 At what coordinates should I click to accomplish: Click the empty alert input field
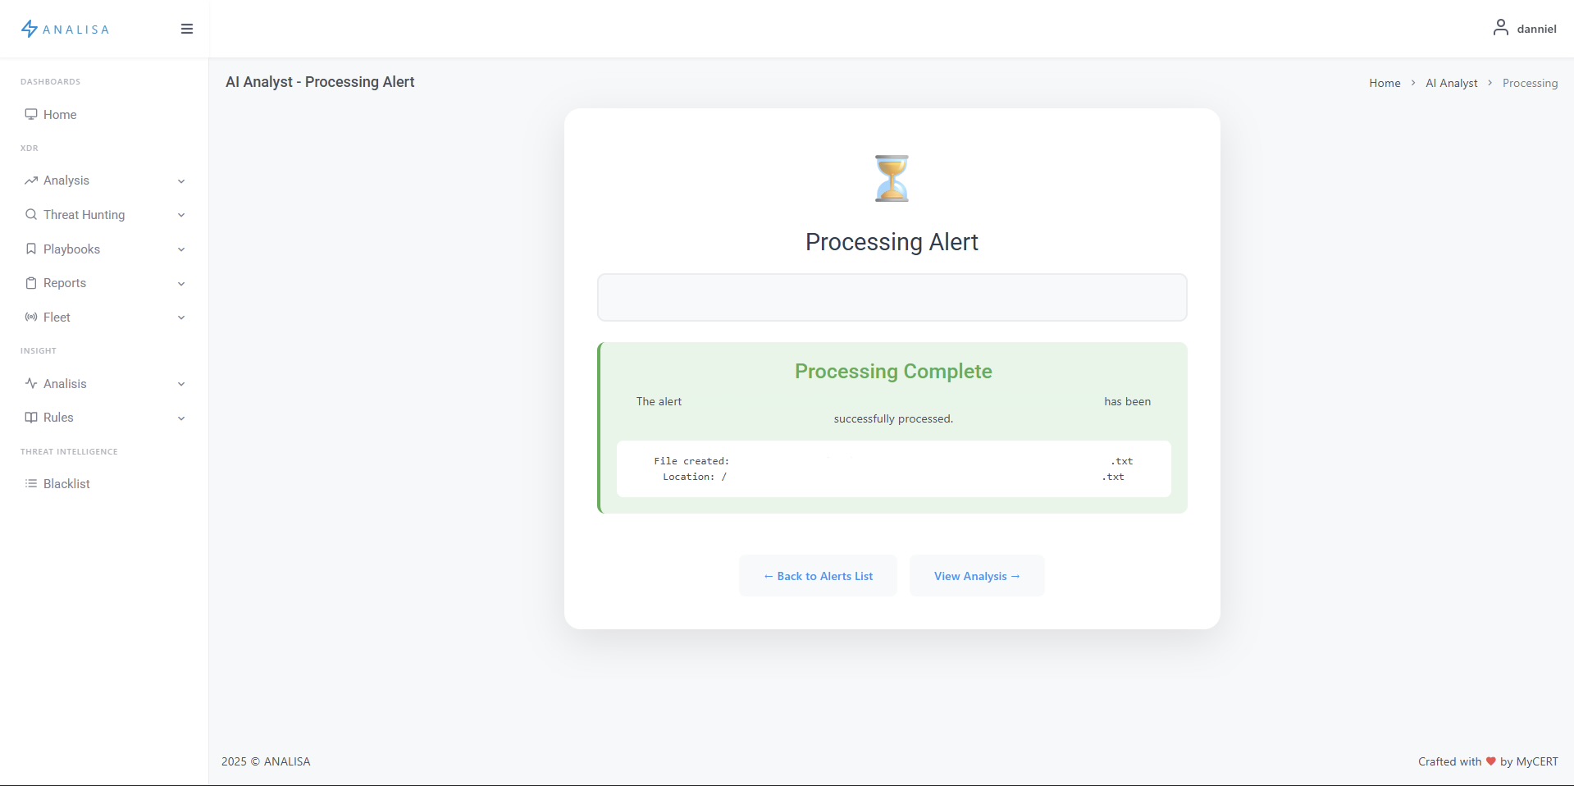892,297
